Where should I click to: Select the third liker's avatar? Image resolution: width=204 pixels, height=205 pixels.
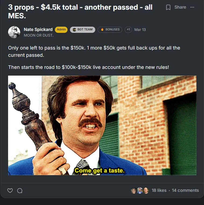pos(146,191)
